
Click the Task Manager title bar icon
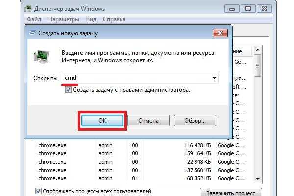click(28, 9)
